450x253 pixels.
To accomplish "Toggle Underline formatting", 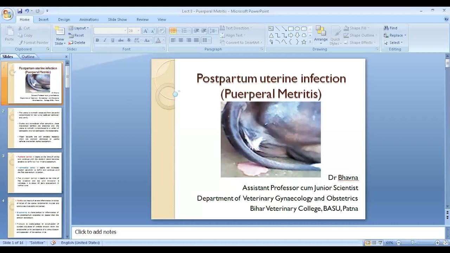I will (113, 40).
